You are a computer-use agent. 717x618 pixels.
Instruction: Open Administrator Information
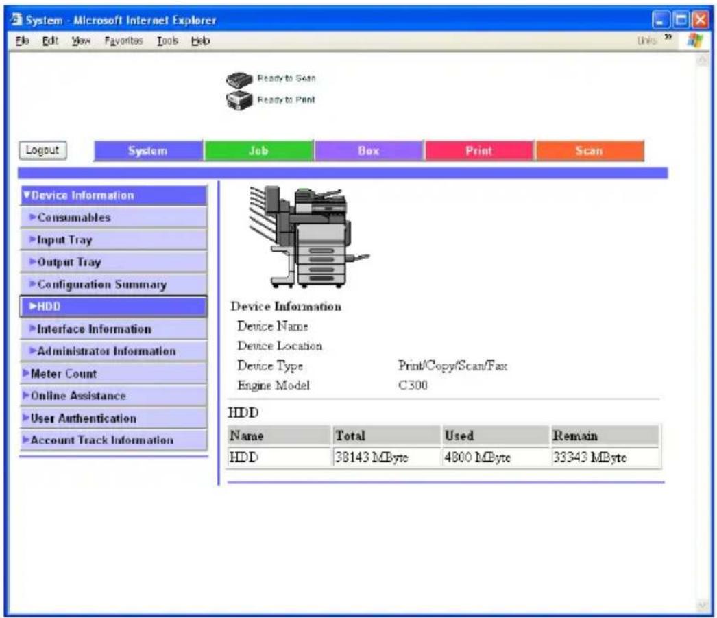[113, 351]
